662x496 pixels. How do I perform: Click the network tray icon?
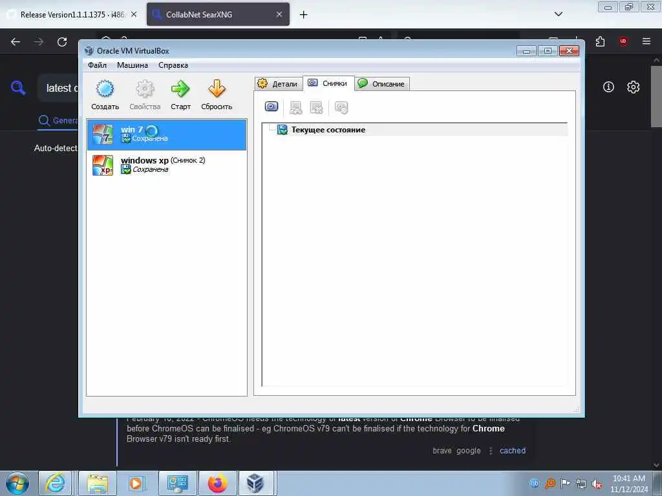(x=581, y=484)
